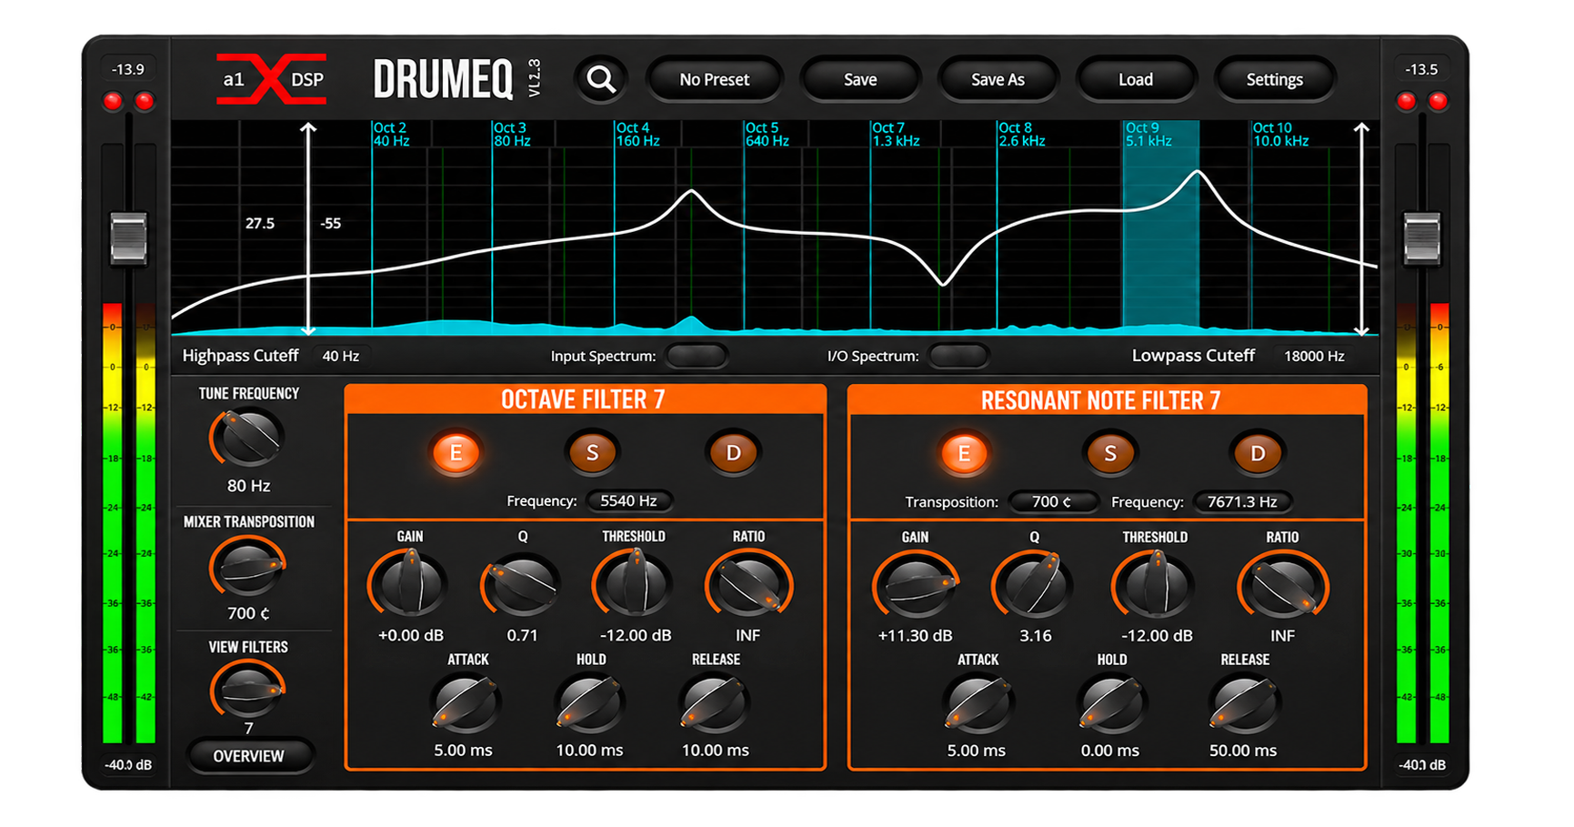Click the -13.5 output peak readout
This screenshot has height=827, width=1574.
coord(1421,69)
